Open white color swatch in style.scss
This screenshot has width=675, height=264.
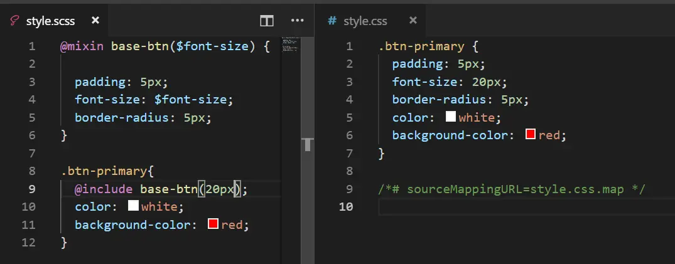(134, 206)
